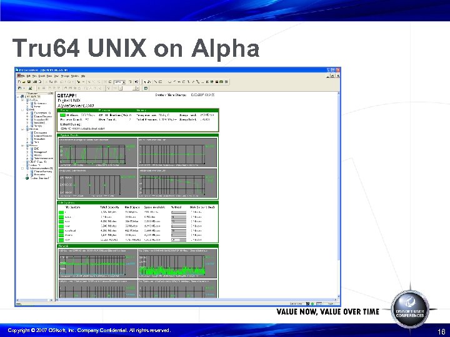Click green globe icon at bottom of tree

pos(27,178)
